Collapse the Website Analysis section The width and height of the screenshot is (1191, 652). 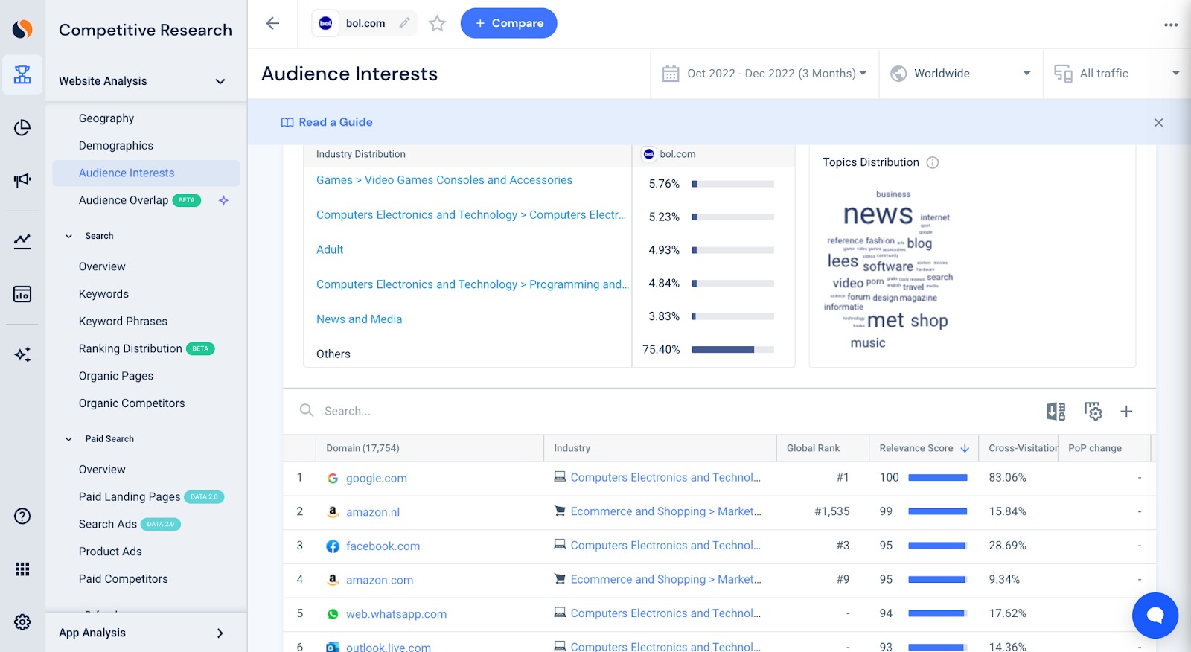220,81
